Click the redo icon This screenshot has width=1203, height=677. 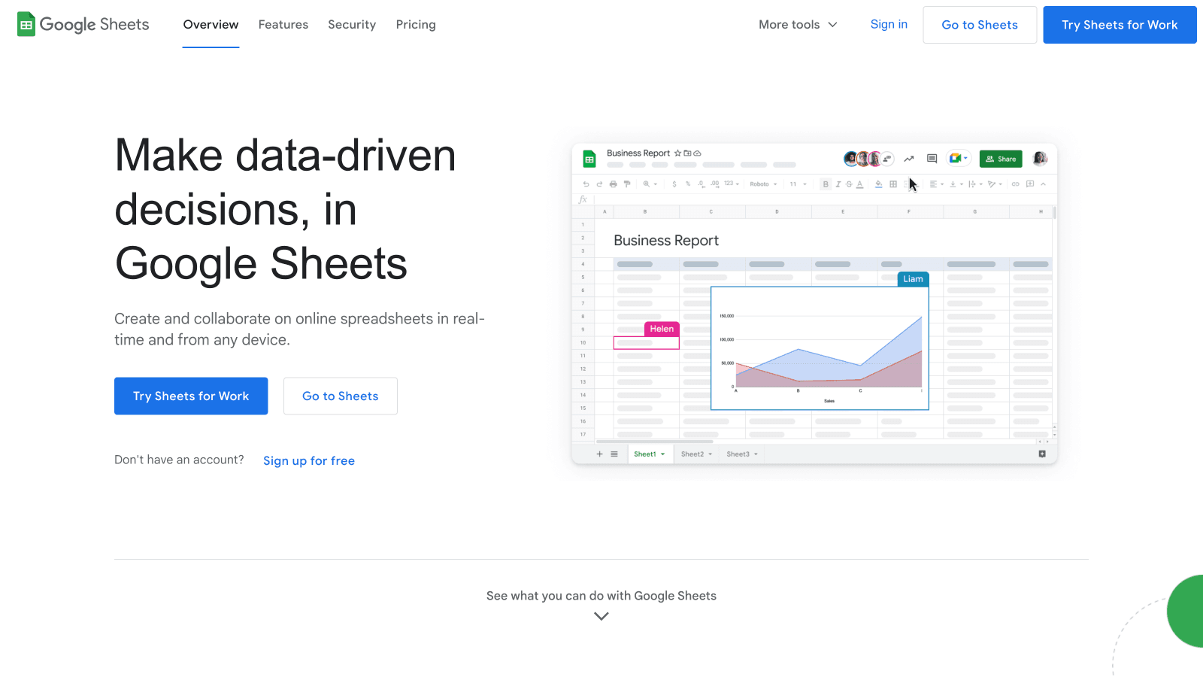click(x=599, y=184)
